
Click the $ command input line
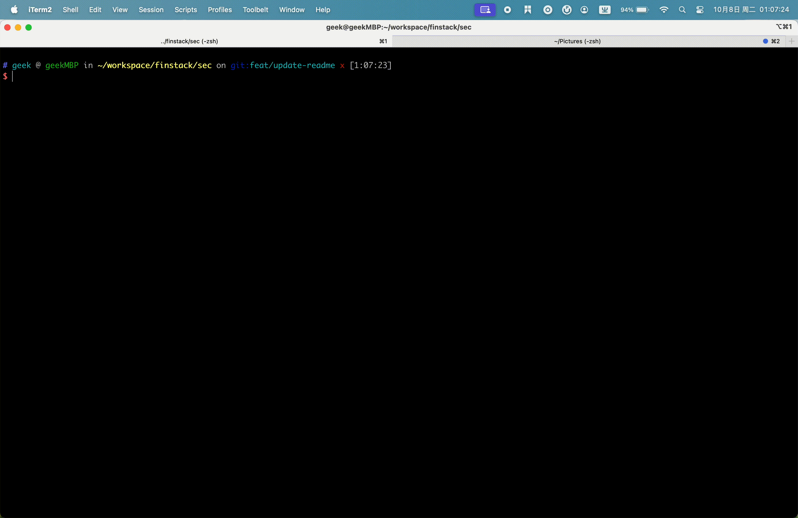pos(399,76)
